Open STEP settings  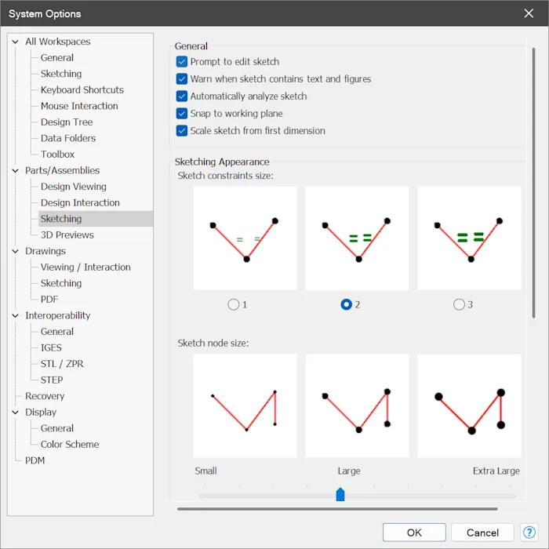pyautogui.click(x=52, y=380)
